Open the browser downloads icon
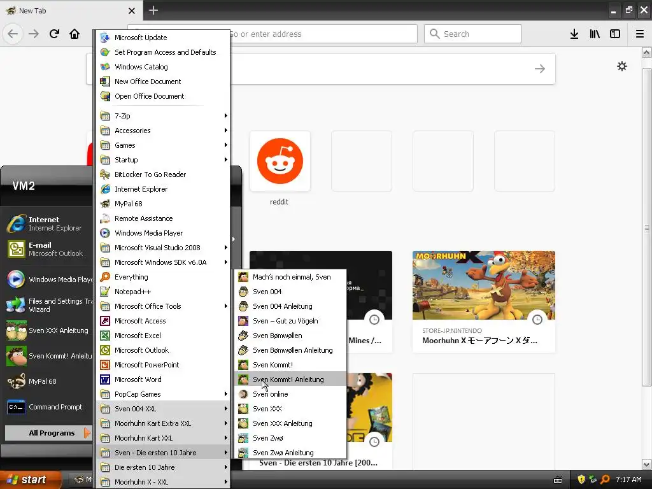Screen dimensions: 652x489 [x=574, y=34]
